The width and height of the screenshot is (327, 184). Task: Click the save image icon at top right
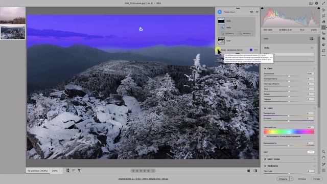click(x=311, y=3)
